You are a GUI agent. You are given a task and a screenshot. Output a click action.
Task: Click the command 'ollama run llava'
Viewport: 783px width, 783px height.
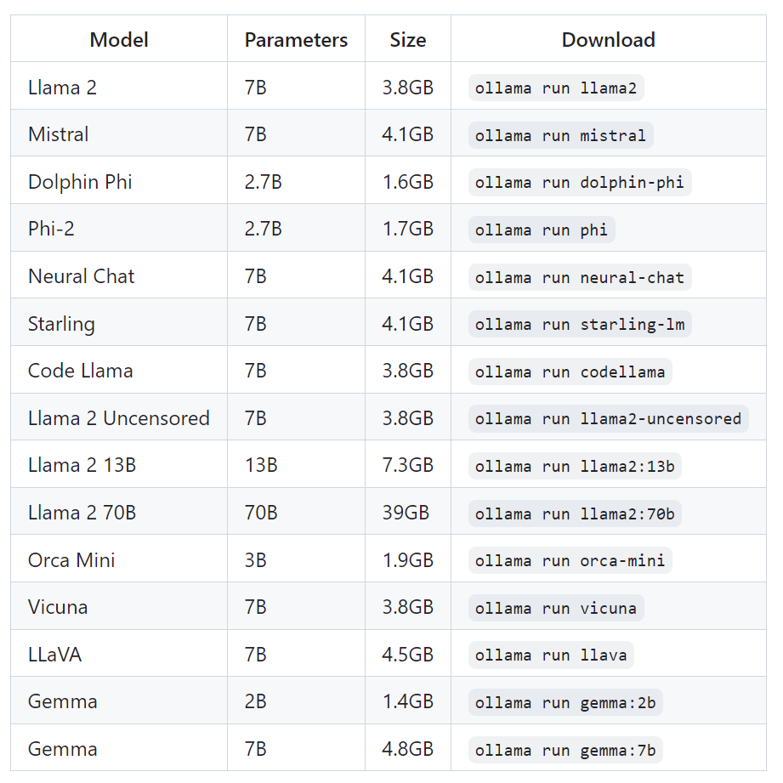(551, 655)
